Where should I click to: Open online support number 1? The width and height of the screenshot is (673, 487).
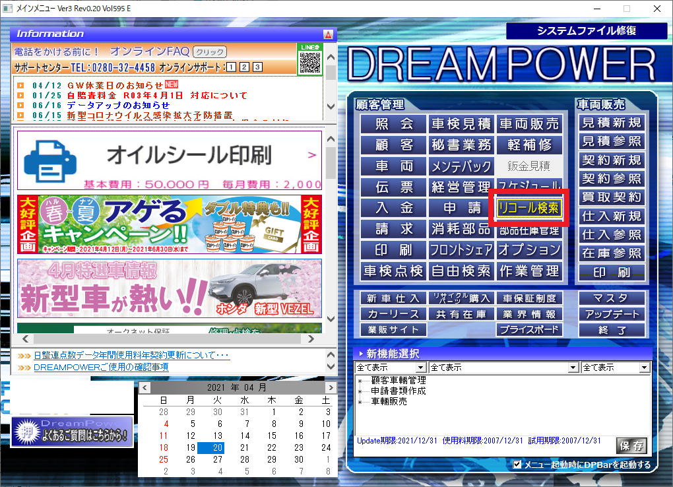click(231, 67)
